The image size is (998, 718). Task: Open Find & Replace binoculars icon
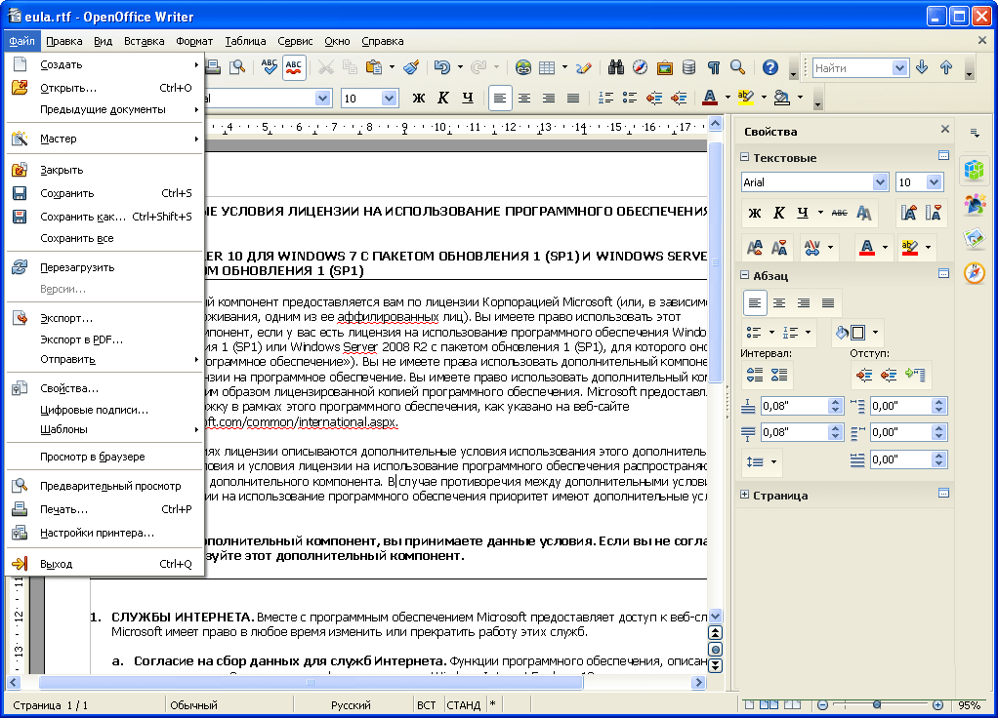point(616,66)
